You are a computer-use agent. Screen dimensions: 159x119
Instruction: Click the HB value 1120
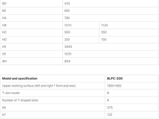pos(104,25)
